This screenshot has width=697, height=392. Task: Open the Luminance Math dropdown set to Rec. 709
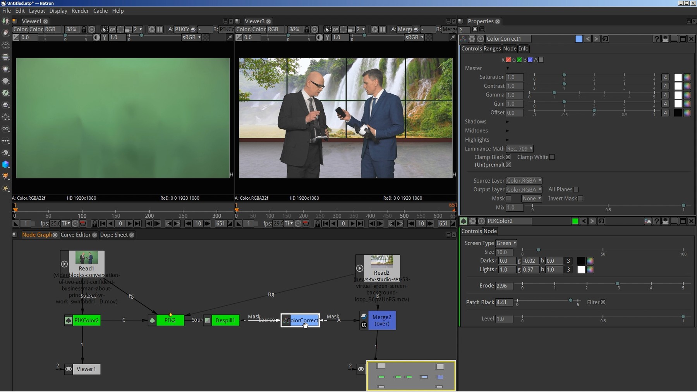pos(520,149)
